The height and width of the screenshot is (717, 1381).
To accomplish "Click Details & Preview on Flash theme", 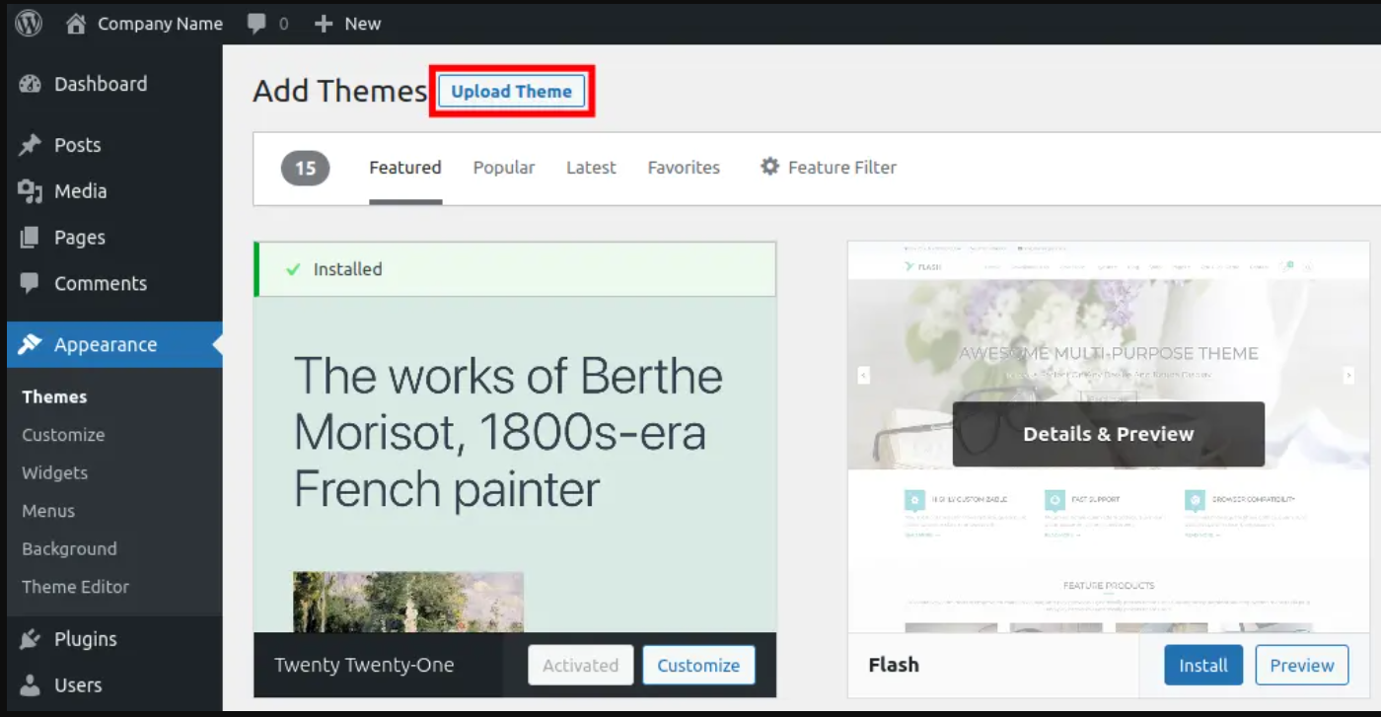I will pyautogui.click(x=1109, y=434).
